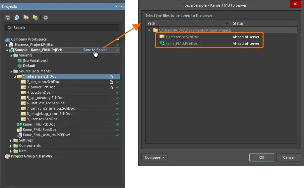This screenshot has width=304, height=188.
Task: Click sync status checkmark for 4_cpu.SchDoc
Action: [x=117, y=93]
